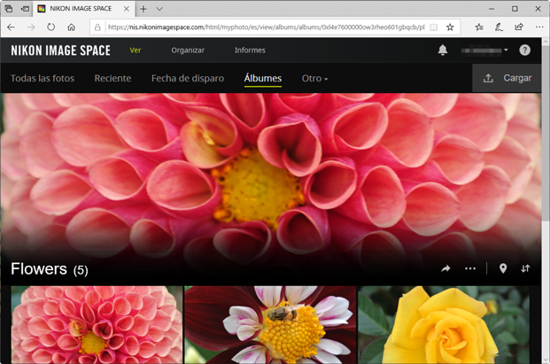The width and height of the screenshot is (550, 364).
Task: Open the browser tab list chevron
Action: [x=159, y=8]
